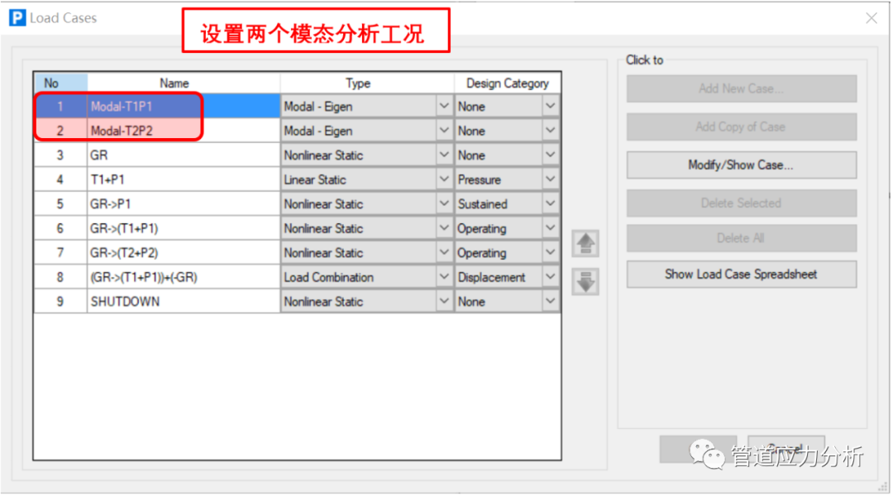
Task: Click row number 5 cell
Action: pos(60,204)
